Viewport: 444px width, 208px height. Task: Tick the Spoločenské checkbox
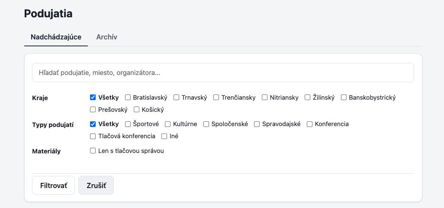pyautogui.click(x=206, y=124)
